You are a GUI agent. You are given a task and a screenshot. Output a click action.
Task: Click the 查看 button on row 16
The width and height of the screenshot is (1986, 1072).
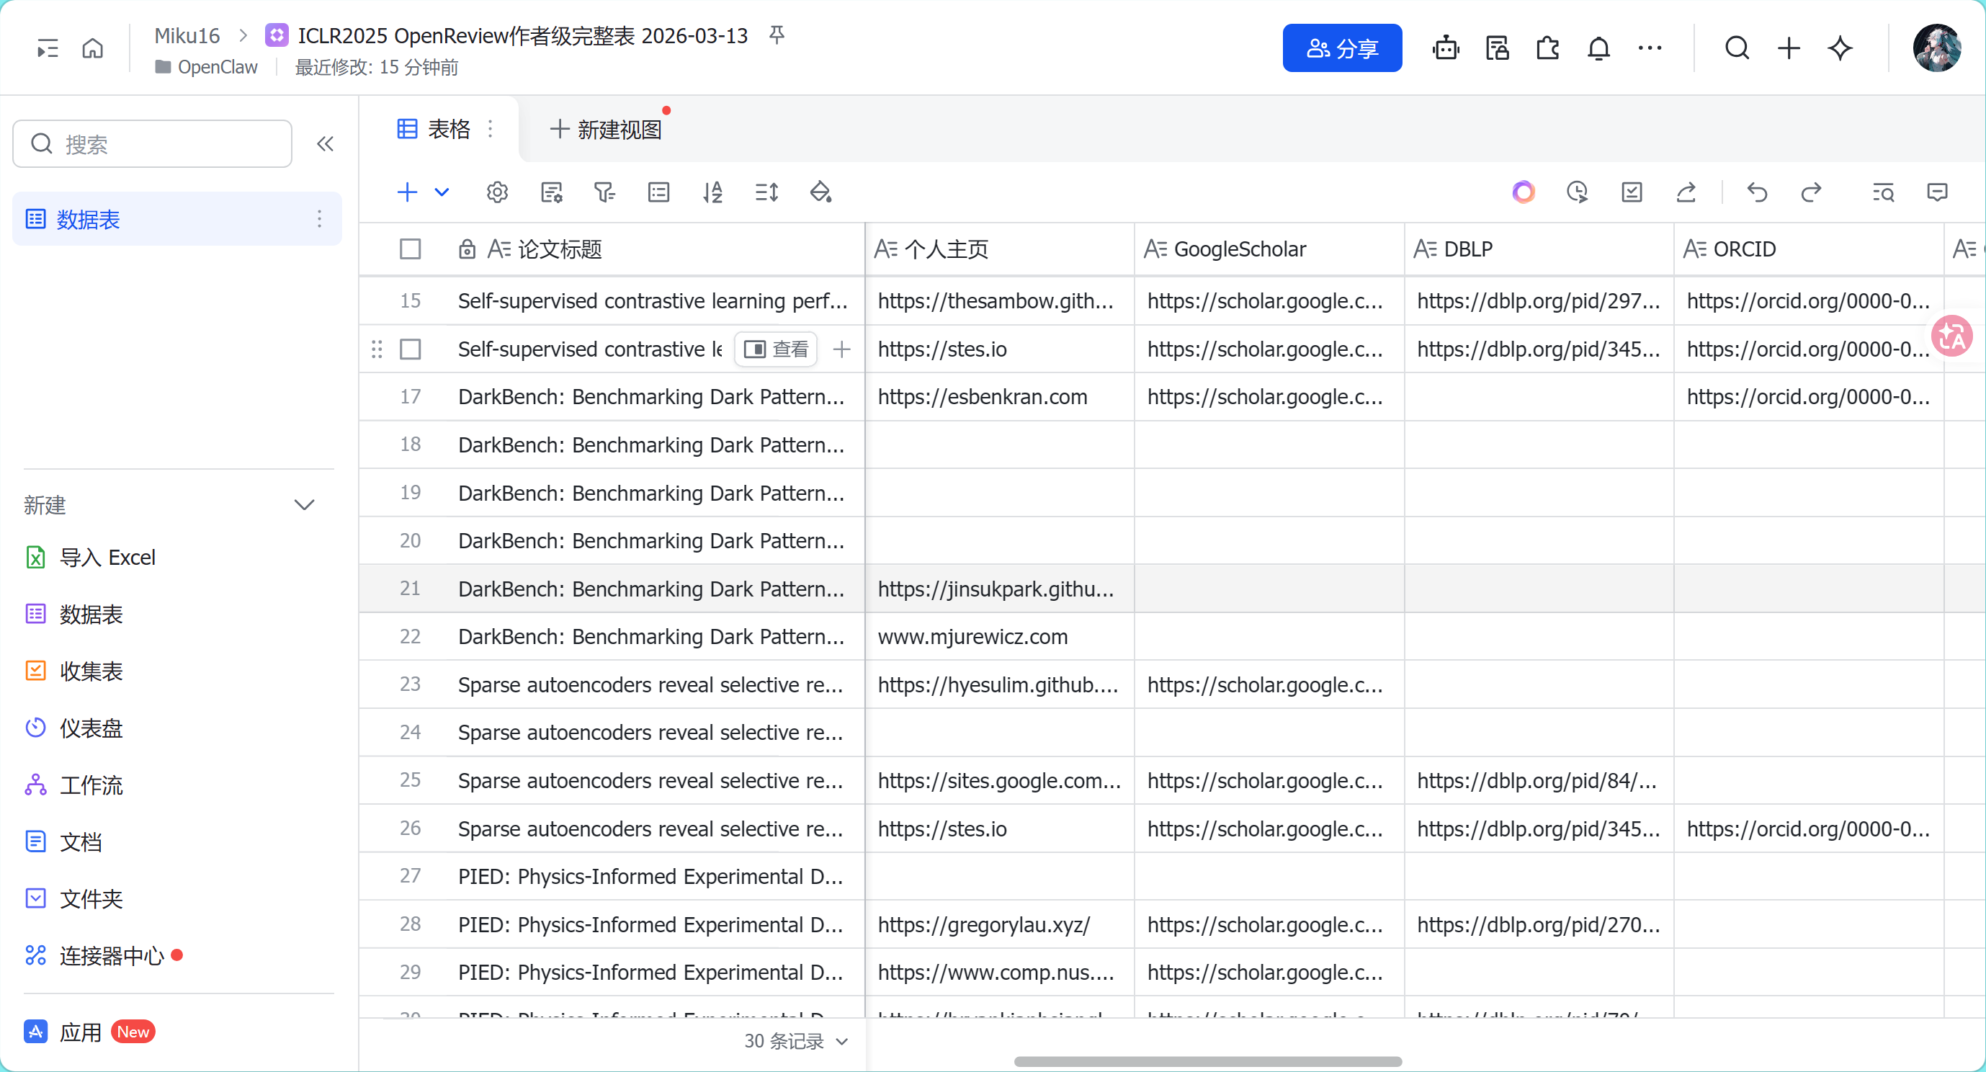tap(777, 349)
